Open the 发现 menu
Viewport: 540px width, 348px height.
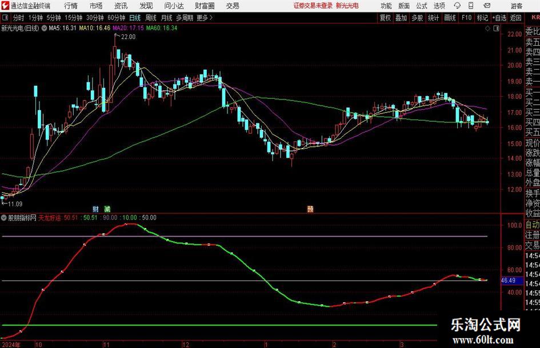(146, 6)
